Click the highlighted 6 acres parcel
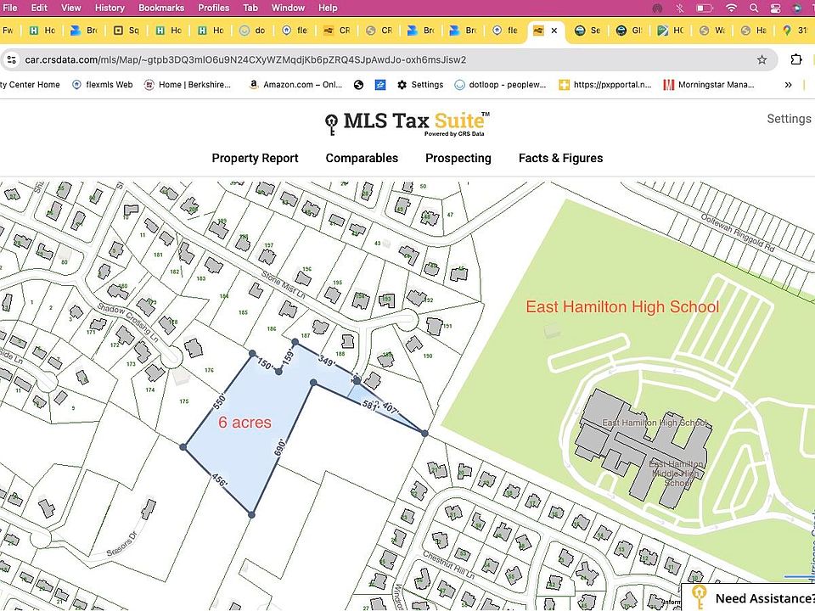 coord(244,423)
